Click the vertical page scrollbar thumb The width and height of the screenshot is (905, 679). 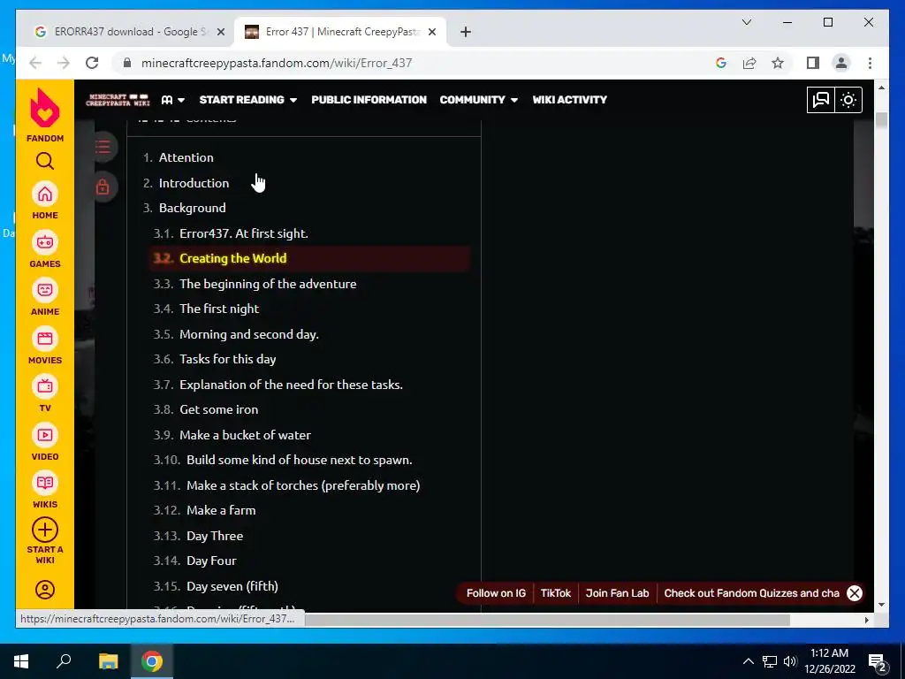click(x=881, y=120)
